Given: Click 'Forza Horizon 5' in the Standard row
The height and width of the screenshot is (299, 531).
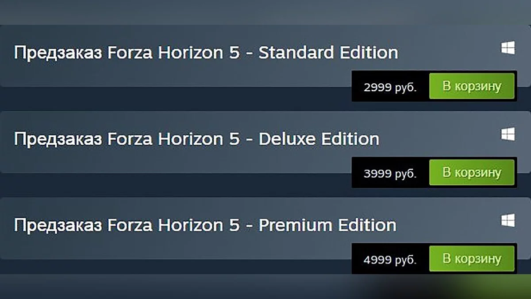Looking at the screenshot, I should point(173,53).
